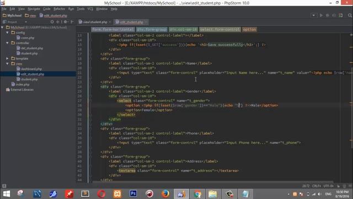Image resolution: width=353 pixels, height=199 pixels.
Task: Open Photoshop from the taskbar
Action: tap(133, 194)
